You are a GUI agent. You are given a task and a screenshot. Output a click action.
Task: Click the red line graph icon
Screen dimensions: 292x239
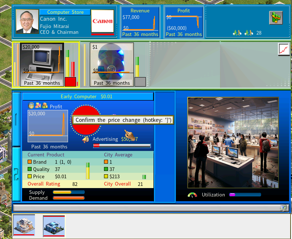(284, 49)
